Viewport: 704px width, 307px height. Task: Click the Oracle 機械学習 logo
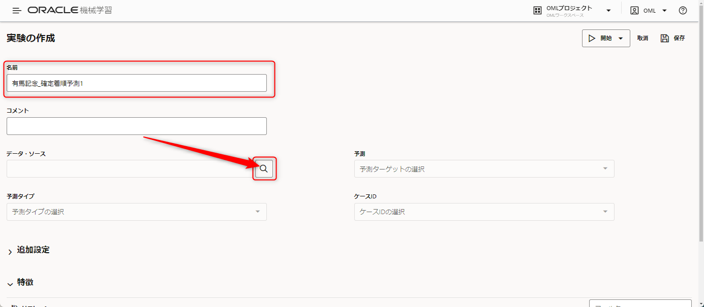point(70,10)
